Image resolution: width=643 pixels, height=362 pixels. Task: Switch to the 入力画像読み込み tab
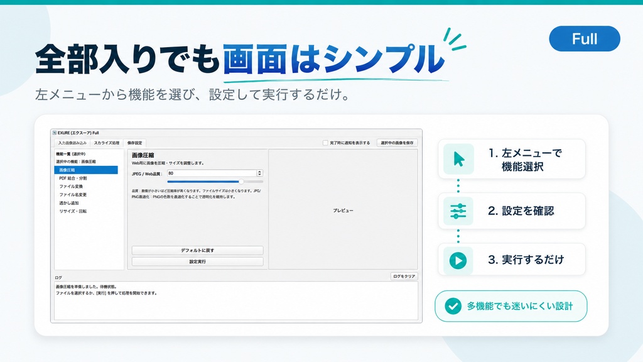(x=72, y=143)
